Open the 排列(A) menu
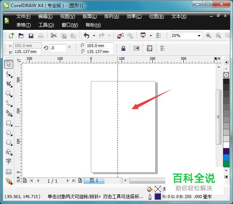 click(x=111, y=16)
